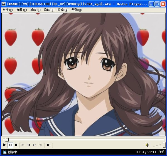Skip to previous track

pos(23,145)
